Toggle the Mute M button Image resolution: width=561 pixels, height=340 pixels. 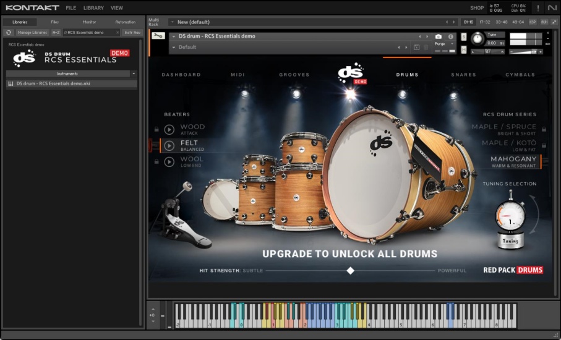464,49
